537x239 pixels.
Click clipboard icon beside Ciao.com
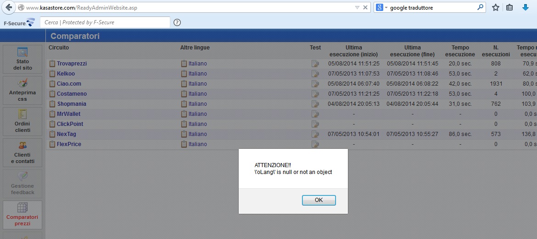point(52,84)
